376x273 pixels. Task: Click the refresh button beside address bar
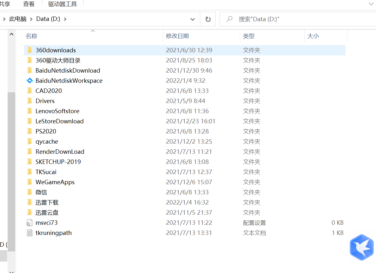[208, 19]
